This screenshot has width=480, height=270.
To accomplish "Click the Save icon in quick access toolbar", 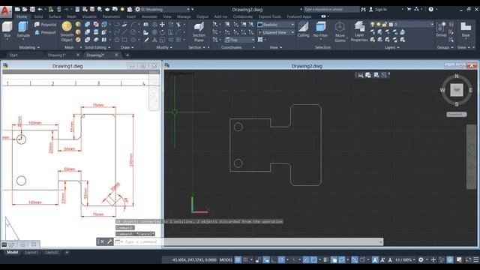I will (32, 10).
